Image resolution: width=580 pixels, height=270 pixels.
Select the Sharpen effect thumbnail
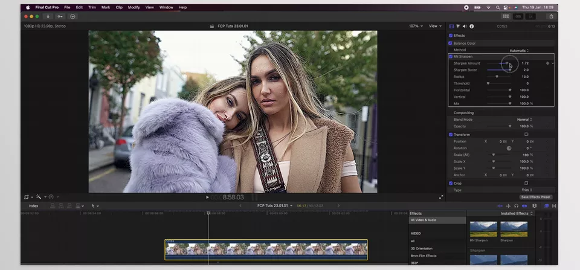[514, 229]
